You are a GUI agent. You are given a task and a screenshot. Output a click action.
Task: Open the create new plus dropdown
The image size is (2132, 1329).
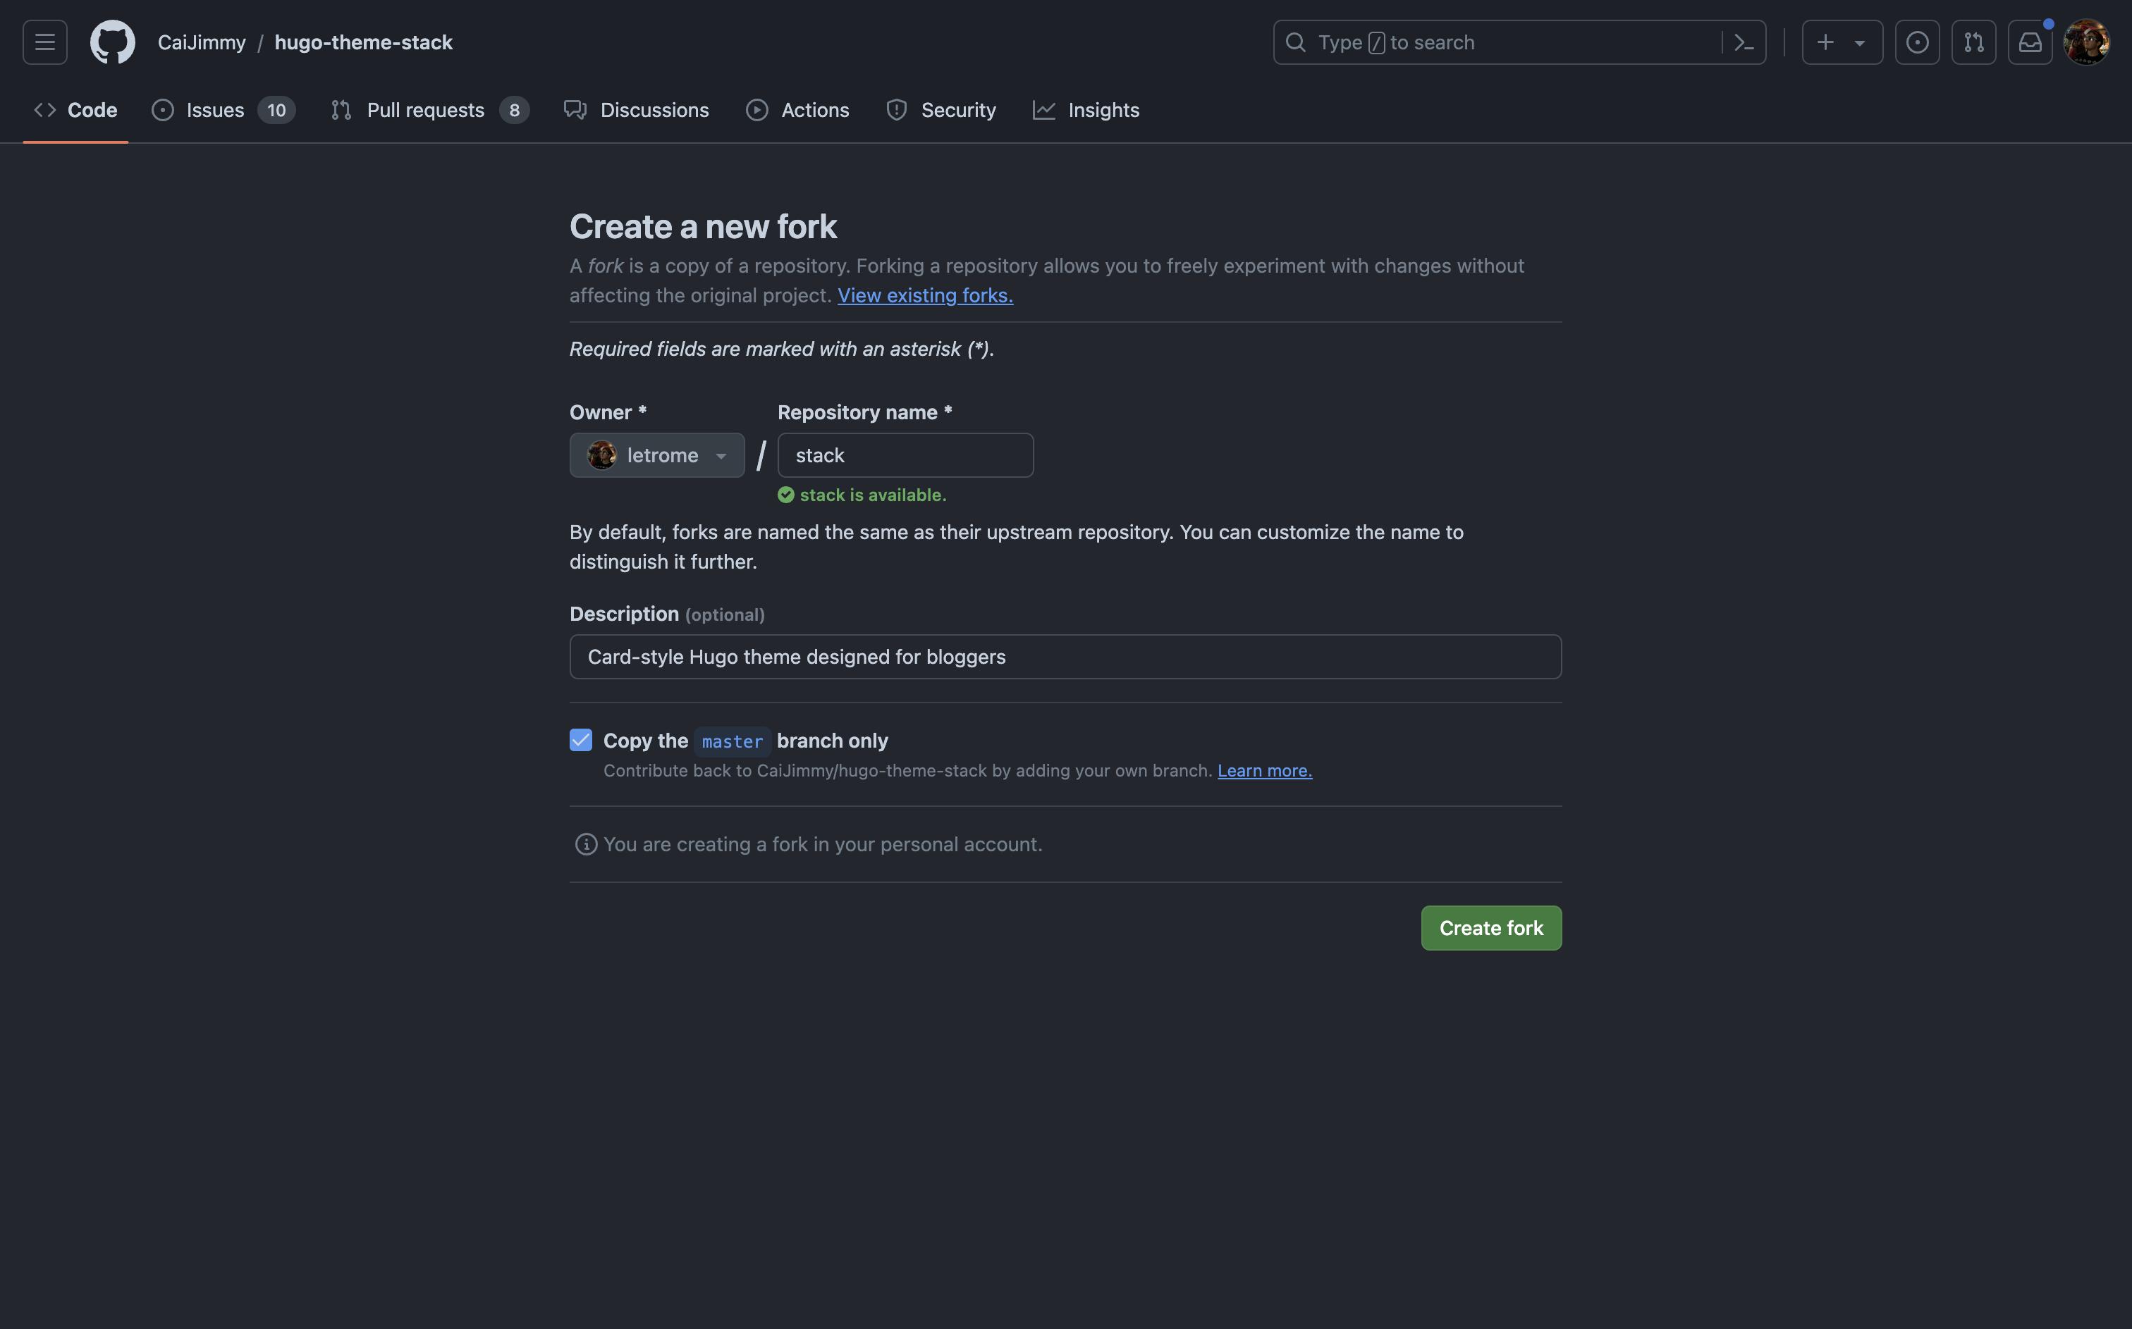click(1842, 42)
